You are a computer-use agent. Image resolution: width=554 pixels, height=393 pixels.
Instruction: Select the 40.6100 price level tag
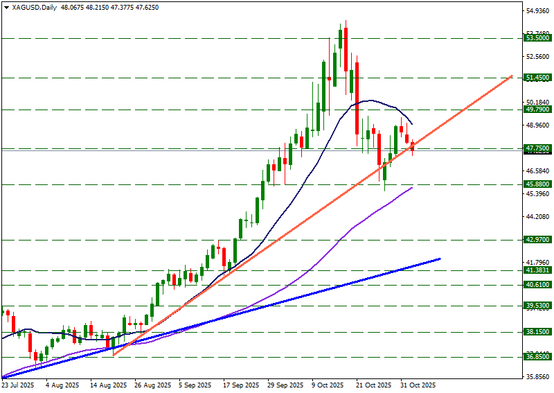(537, 285)
